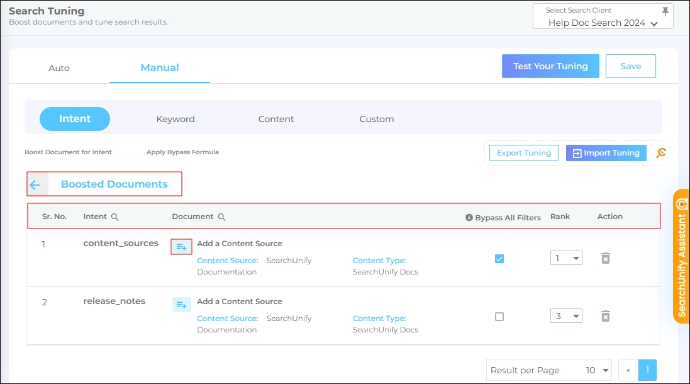Open the Rank dropdown for content_sources
Viewport: 690px width, 384px height.
click(566, 258)
